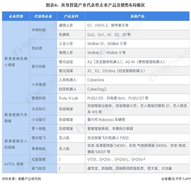
Task: Select the 具身智航 company cell
Action: click(x=43, y=149)
